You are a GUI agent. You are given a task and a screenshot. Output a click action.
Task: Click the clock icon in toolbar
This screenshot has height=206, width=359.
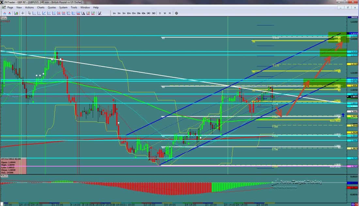click(176, 13)
